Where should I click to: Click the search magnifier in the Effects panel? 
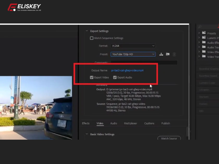[200, 27]
